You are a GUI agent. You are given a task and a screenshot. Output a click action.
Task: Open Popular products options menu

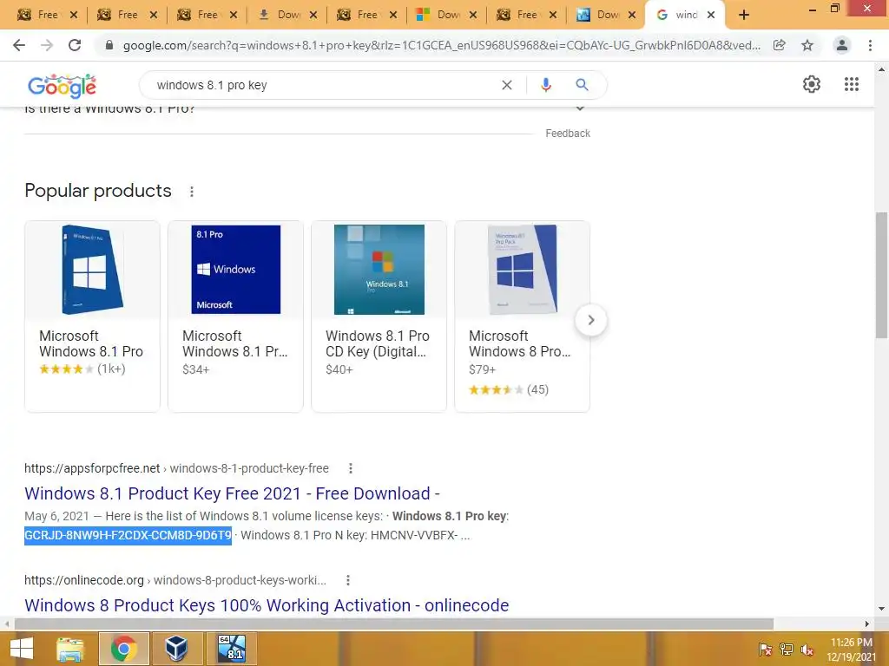(x=192, y=192)
